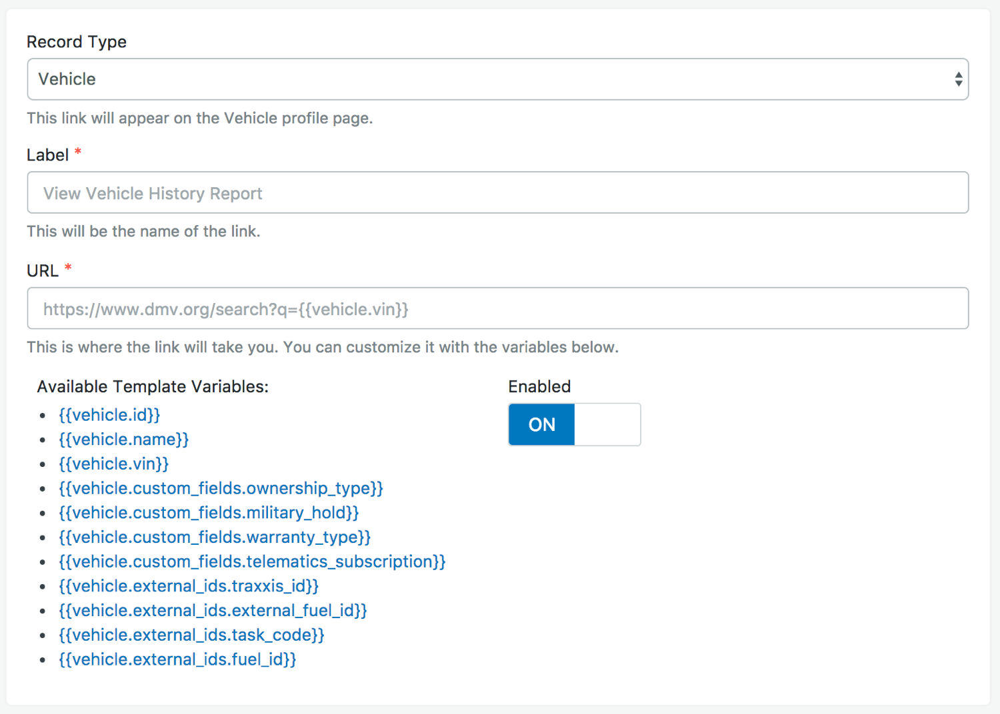Select the military_hold custom field variable
Viewport: 1000px width, 714px height.
[x=209, y=513]
